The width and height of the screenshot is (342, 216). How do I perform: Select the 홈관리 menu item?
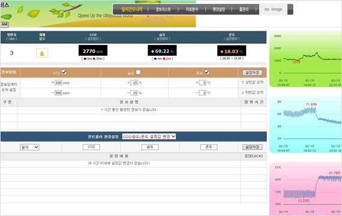244,10
